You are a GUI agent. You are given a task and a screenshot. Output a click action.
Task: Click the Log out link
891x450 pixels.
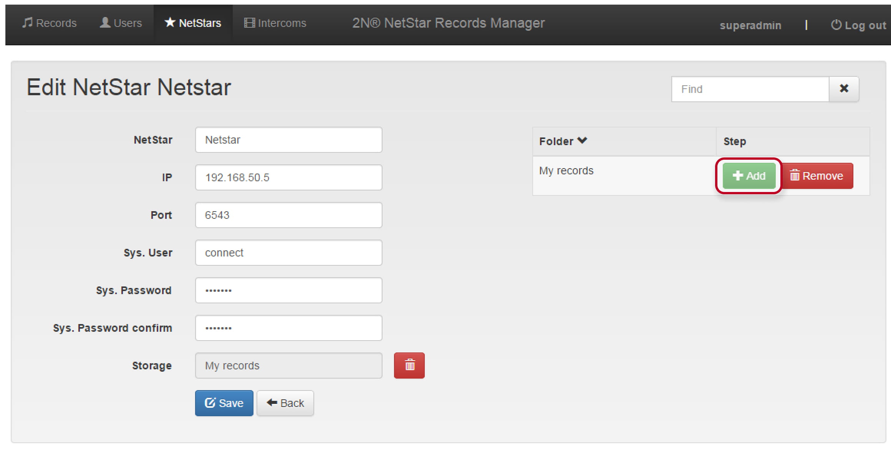858,25
